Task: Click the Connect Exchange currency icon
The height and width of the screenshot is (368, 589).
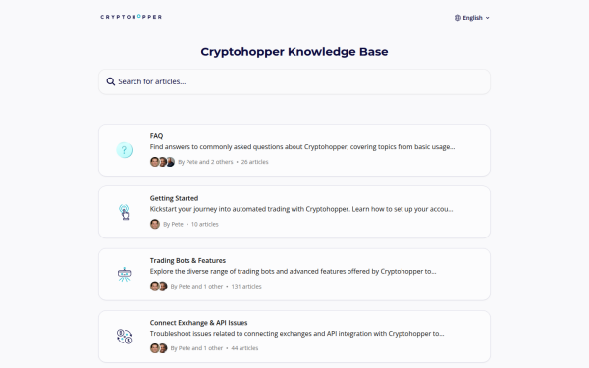Action: [125, 337]
